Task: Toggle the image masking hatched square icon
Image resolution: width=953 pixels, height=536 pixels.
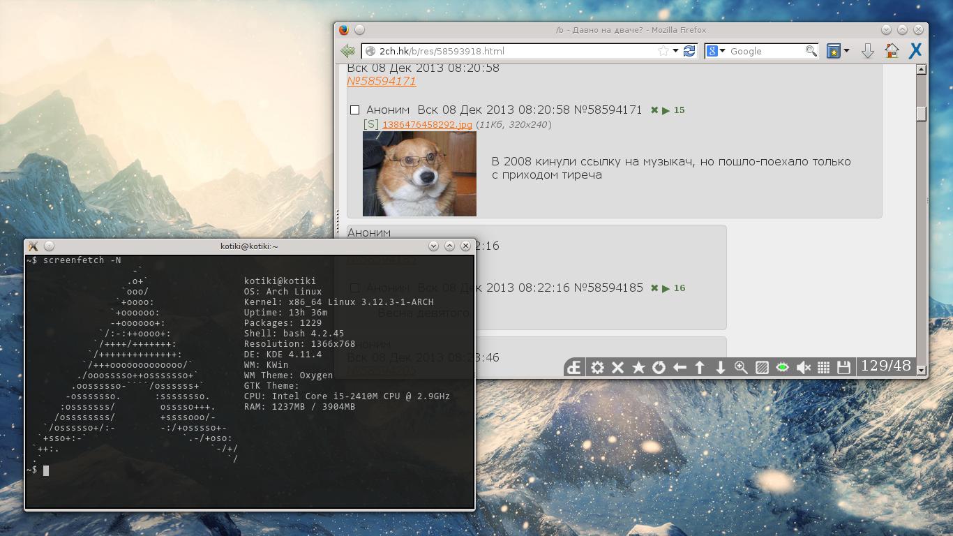Action: [x=762, y=367]
